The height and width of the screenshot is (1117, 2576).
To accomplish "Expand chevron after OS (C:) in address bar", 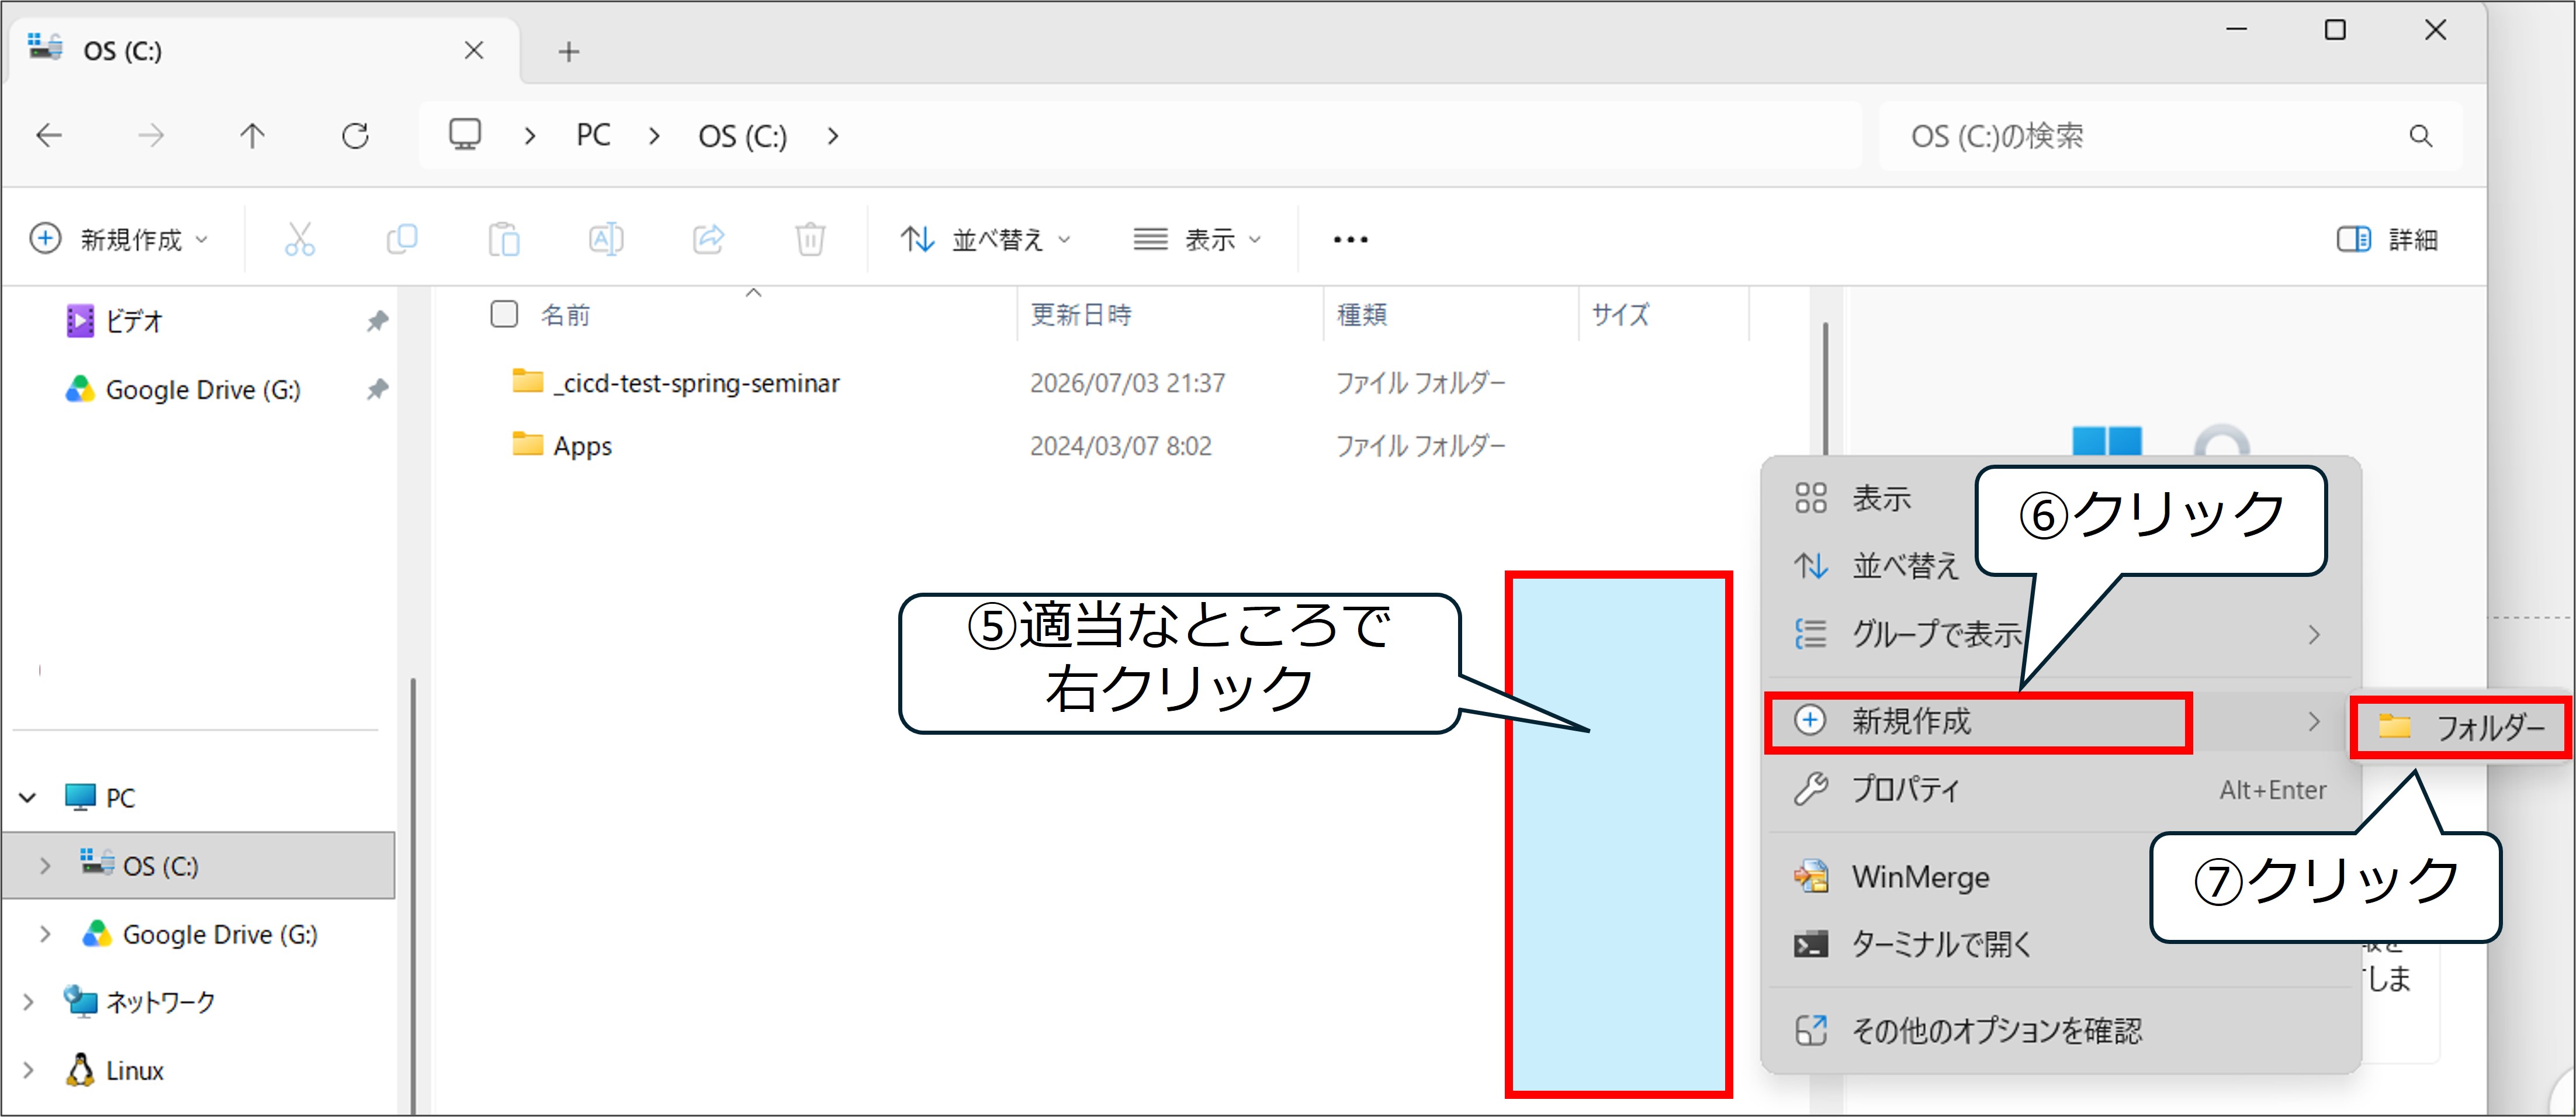I will (833, 136).
